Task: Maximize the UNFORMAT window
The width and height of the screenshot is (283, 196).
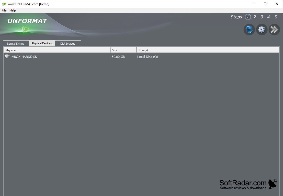Action: coord(265,4)
